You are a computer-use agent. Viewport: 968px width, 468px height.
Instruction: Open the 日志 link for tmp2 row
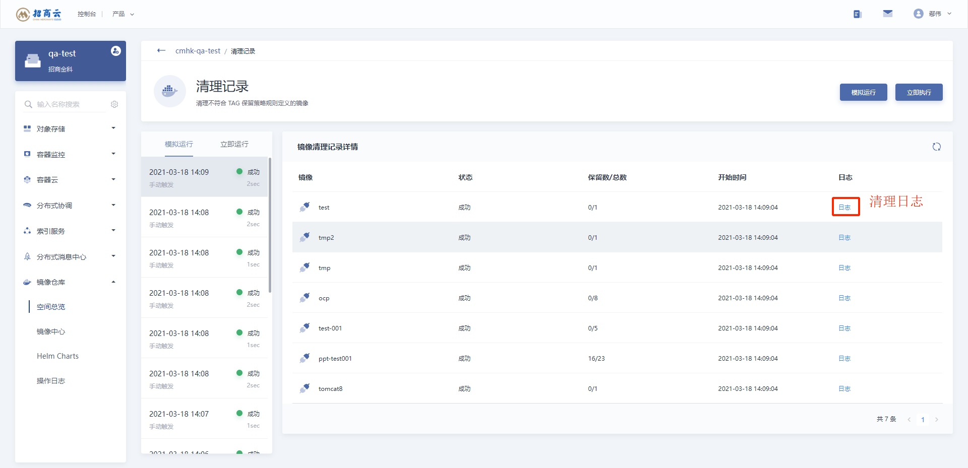click(844, 237)
